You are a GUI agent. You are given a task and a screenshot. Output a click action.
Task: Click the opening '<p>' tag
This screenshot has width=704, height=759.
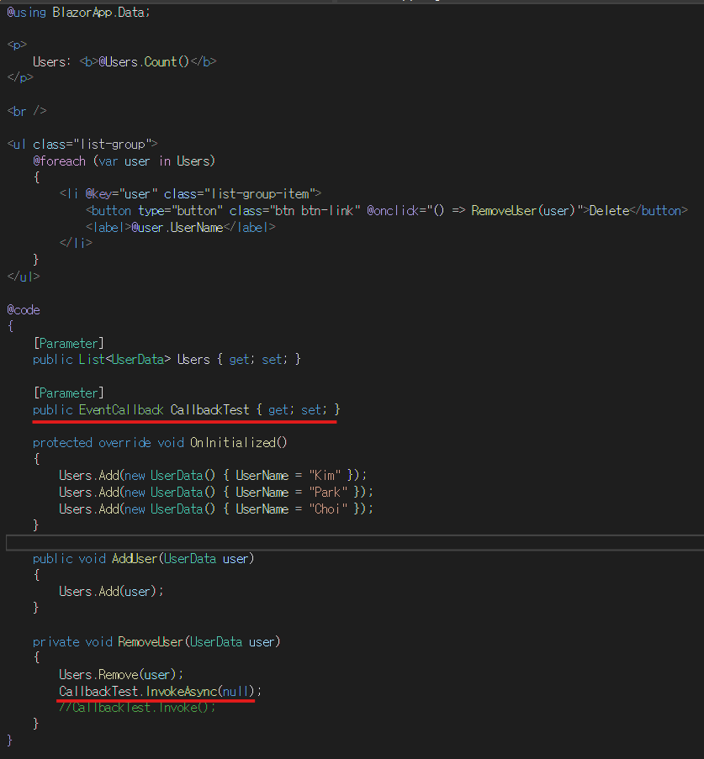coord(17,45)
